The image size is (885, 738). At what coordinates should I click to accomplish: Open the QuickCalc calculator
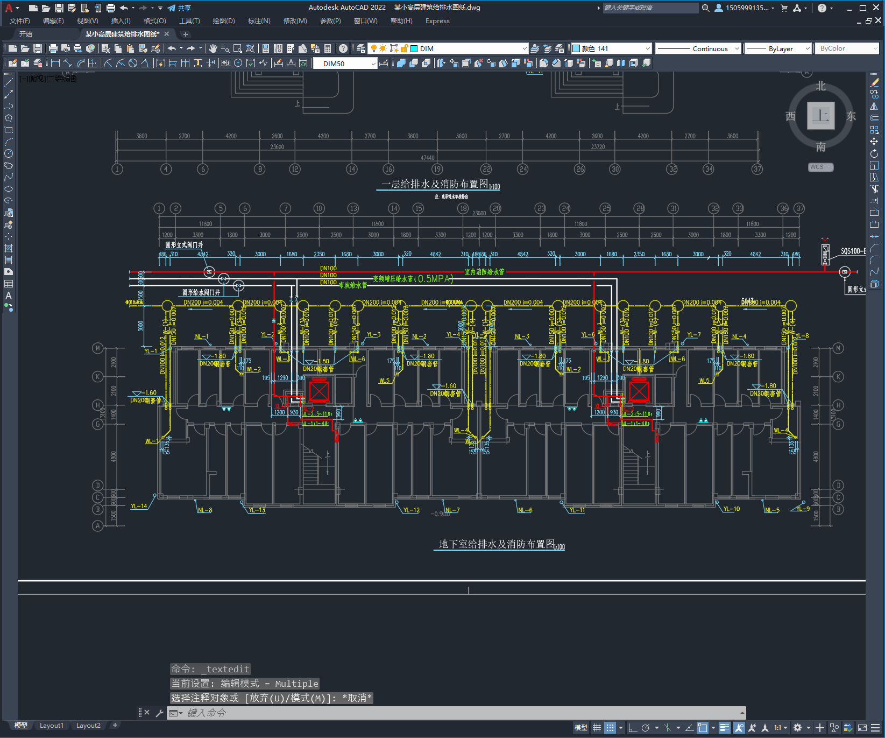328,48
